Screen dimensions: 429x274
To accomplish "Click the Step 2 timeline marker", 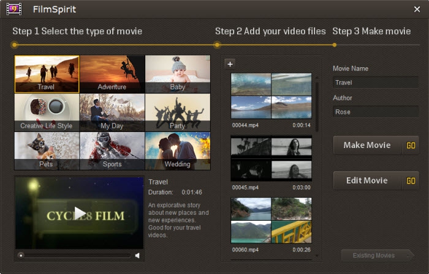I will point(217,45).
